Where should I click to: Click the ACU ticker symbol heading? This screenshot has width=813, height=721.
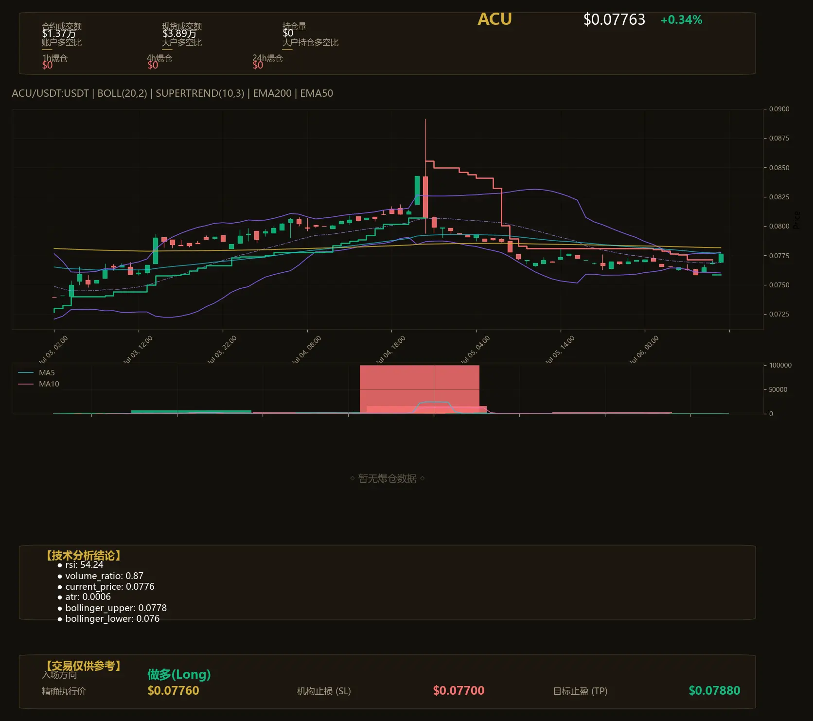click(495, 19)
